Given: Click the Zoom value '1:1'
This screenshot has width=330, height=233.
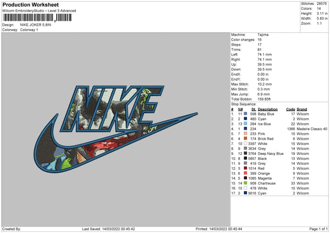Looking at the screenshot, I should tap(319, 23).
